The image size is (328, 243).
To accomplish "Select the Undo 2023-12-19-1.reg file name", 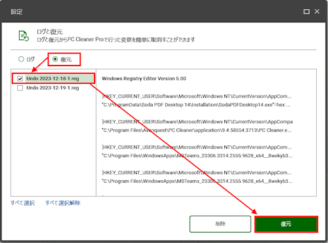I will pyautogui.click(x=52, y=88).
